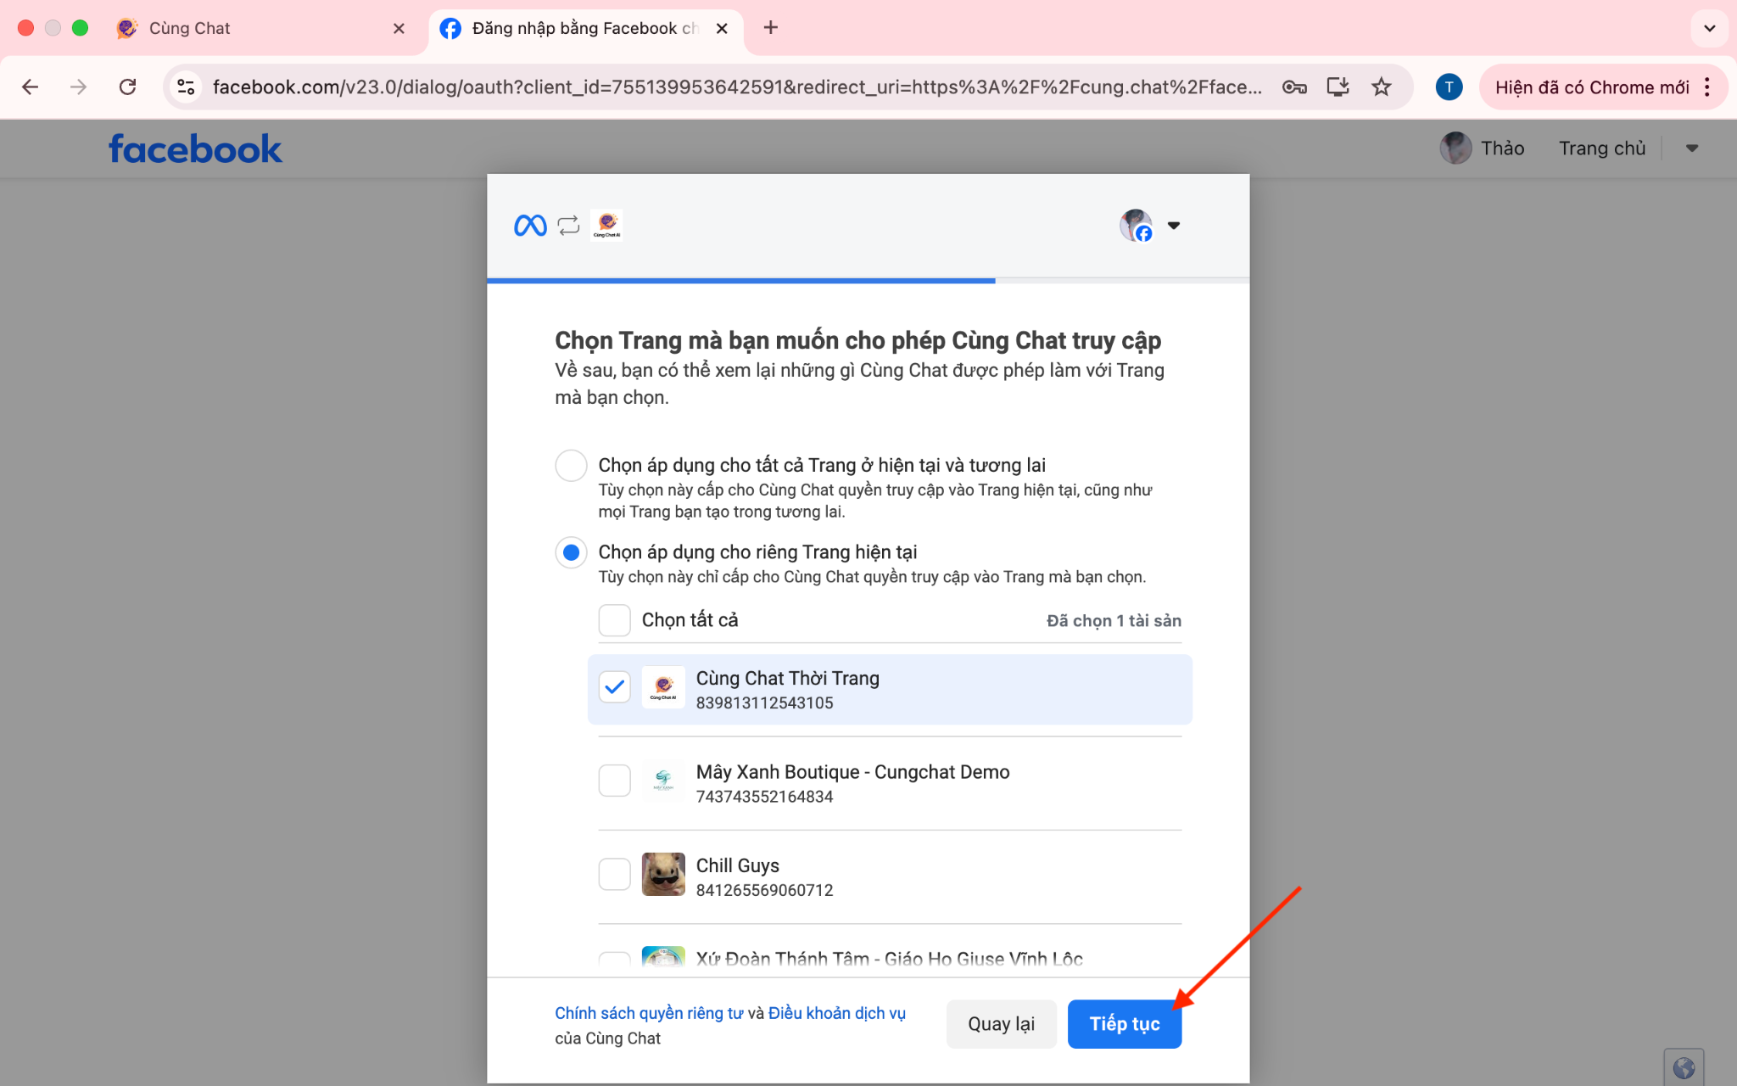This screenshot has width=1737, height=1086.
Task: Check the Chọn tất cả checkbox
Action: (614, 620)
